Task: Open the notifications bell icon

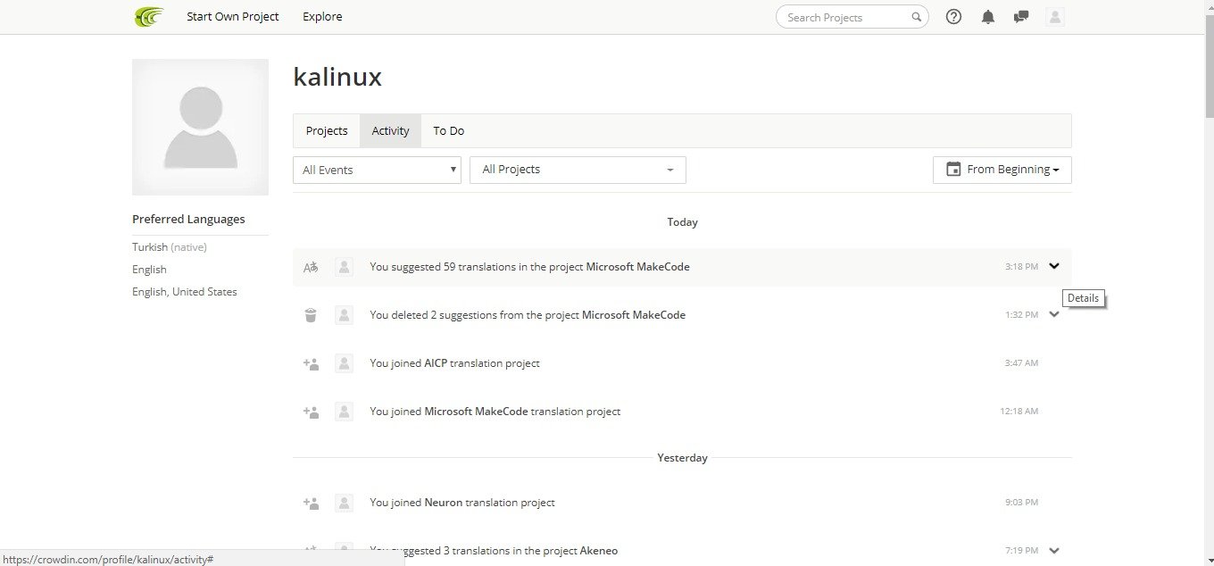Action: [987, 17]
